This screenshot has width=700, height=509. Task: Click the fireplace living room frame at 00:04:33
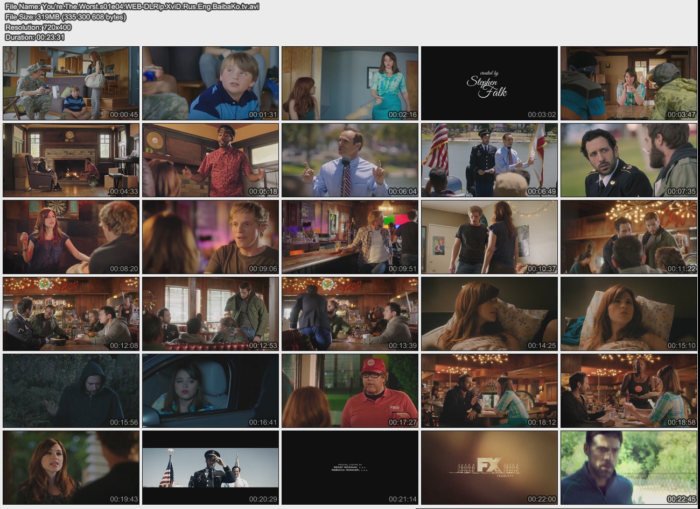(x=71, y=160)
